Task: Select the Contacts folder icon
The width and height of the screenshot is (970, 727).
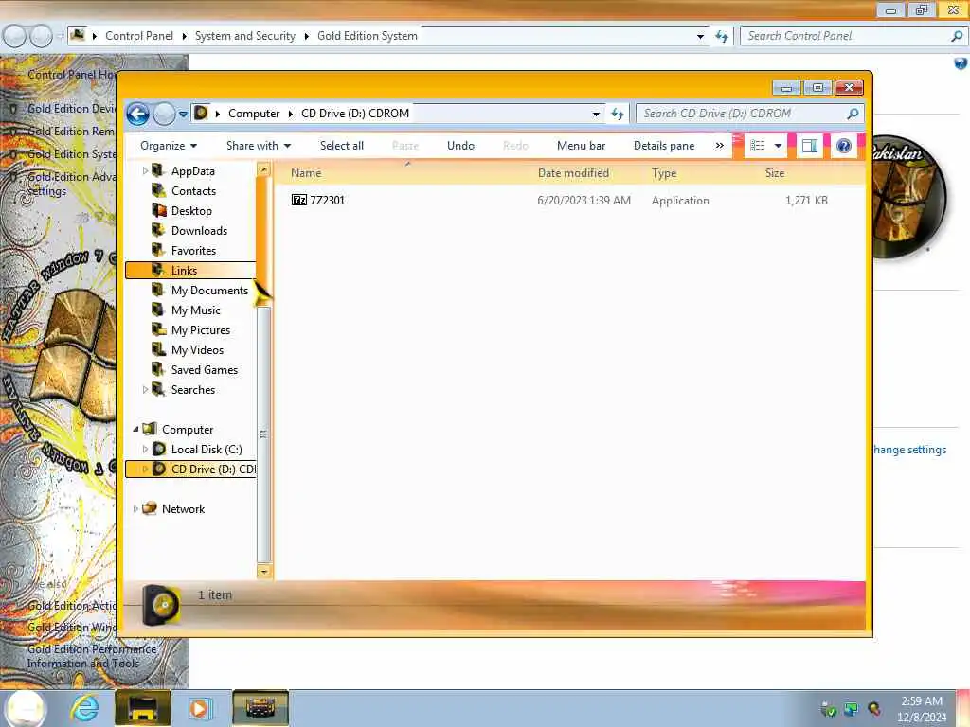Action: click(158, 190)
